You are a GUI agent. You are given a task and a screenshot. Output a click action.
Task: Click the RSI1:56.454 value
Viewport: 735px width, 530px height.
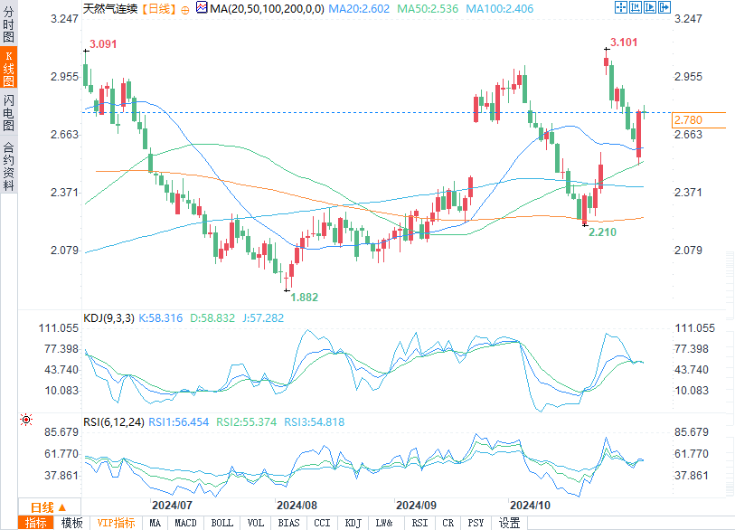(x=179, y=422)
